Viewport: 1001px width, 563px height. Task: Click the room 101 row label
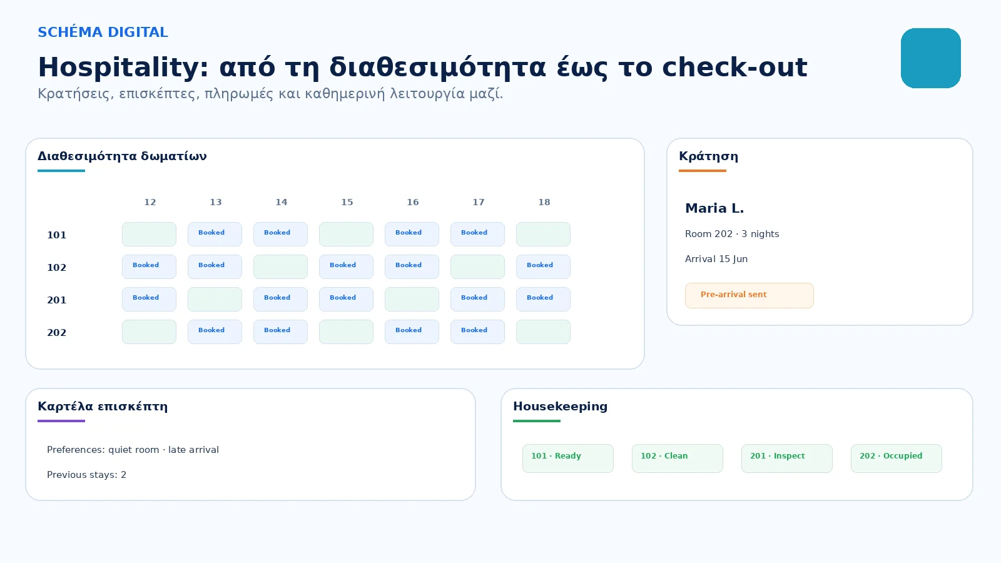(57, 235)
